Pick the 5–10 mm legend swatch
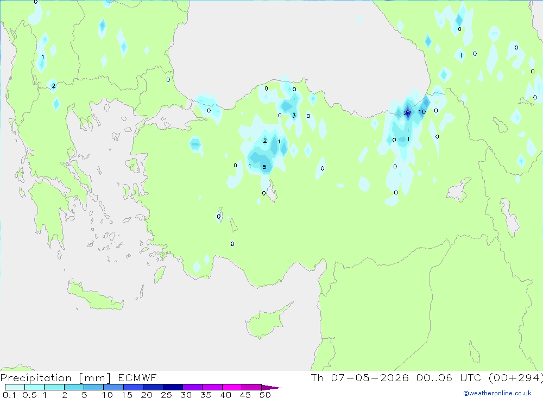 (93, 387)
